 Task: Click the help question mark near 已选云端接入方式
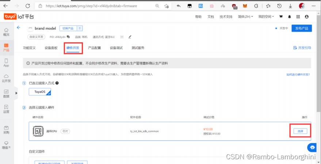[57, 83]
